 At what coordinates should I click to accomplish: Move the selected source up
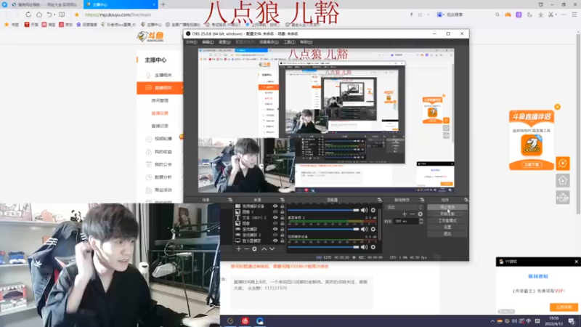point(264,249)
